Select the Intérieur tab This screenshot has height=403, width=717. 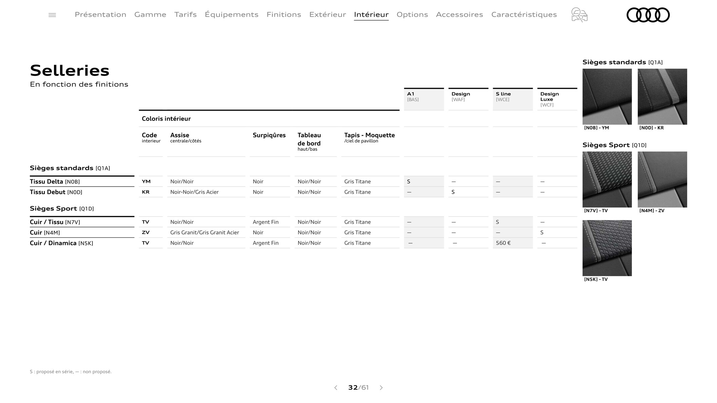tap(371, 14)
